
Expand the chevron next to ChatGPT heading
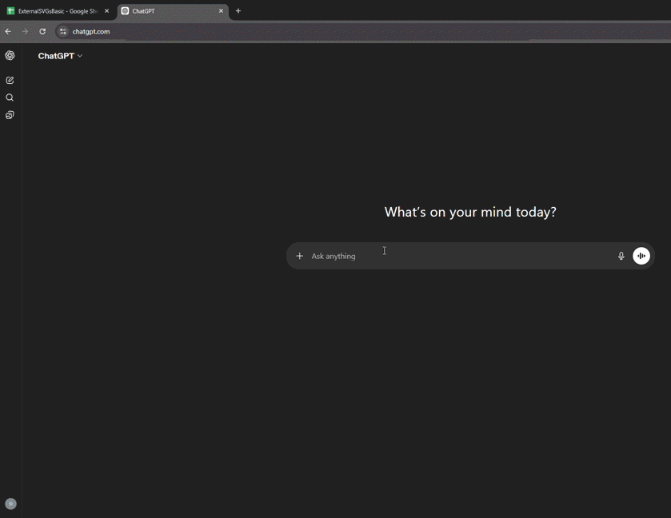81,55
